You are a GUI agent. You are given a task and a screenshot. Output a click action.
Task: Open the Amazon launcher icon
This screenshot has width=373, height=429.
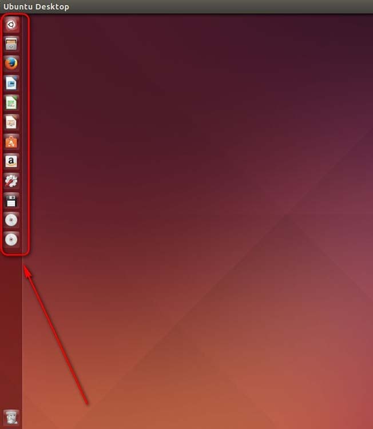pyautogui.click(x=11, y=161)
